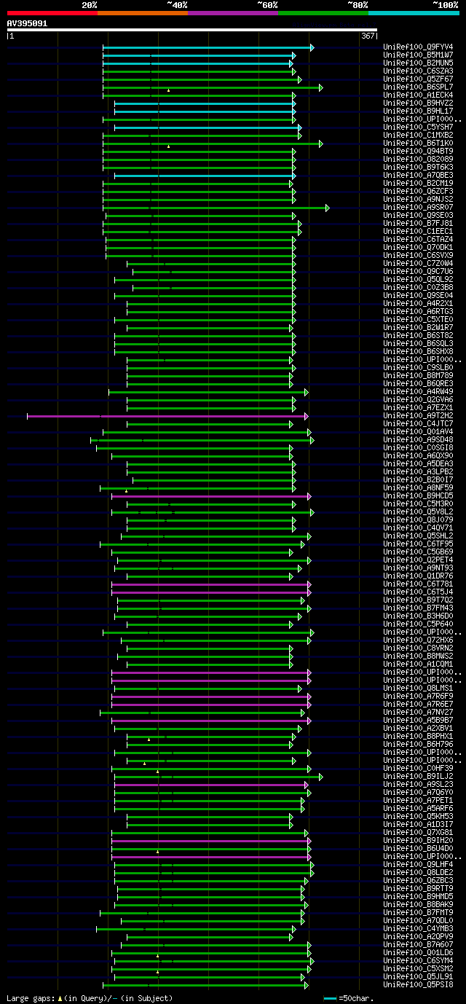Select label UniRef100_Q7XG81
The height and width of the screenshot is (1004, 466).
click(x=418, y=833)
